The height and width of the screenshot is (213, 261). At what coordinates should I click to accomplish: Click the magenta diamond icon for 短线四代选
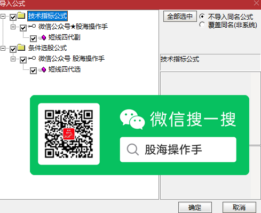coord(43,70)
